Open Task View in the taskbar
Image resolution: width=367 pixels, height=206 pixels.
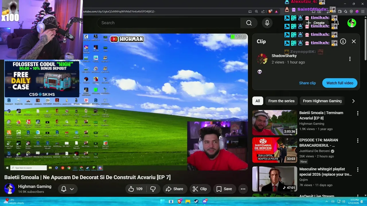171,201
